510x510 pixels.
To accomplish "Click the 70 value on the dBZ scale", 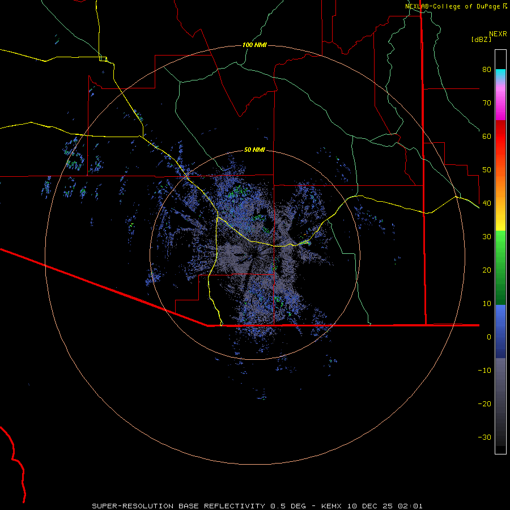I will click(487, 103).
